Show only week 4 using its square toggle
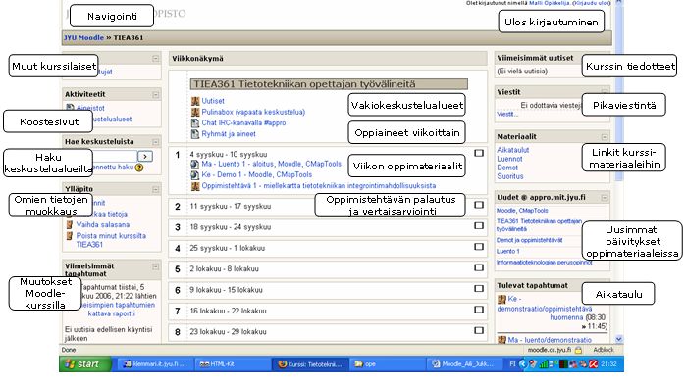Screen dimensions: 686x385 (479, 247)
